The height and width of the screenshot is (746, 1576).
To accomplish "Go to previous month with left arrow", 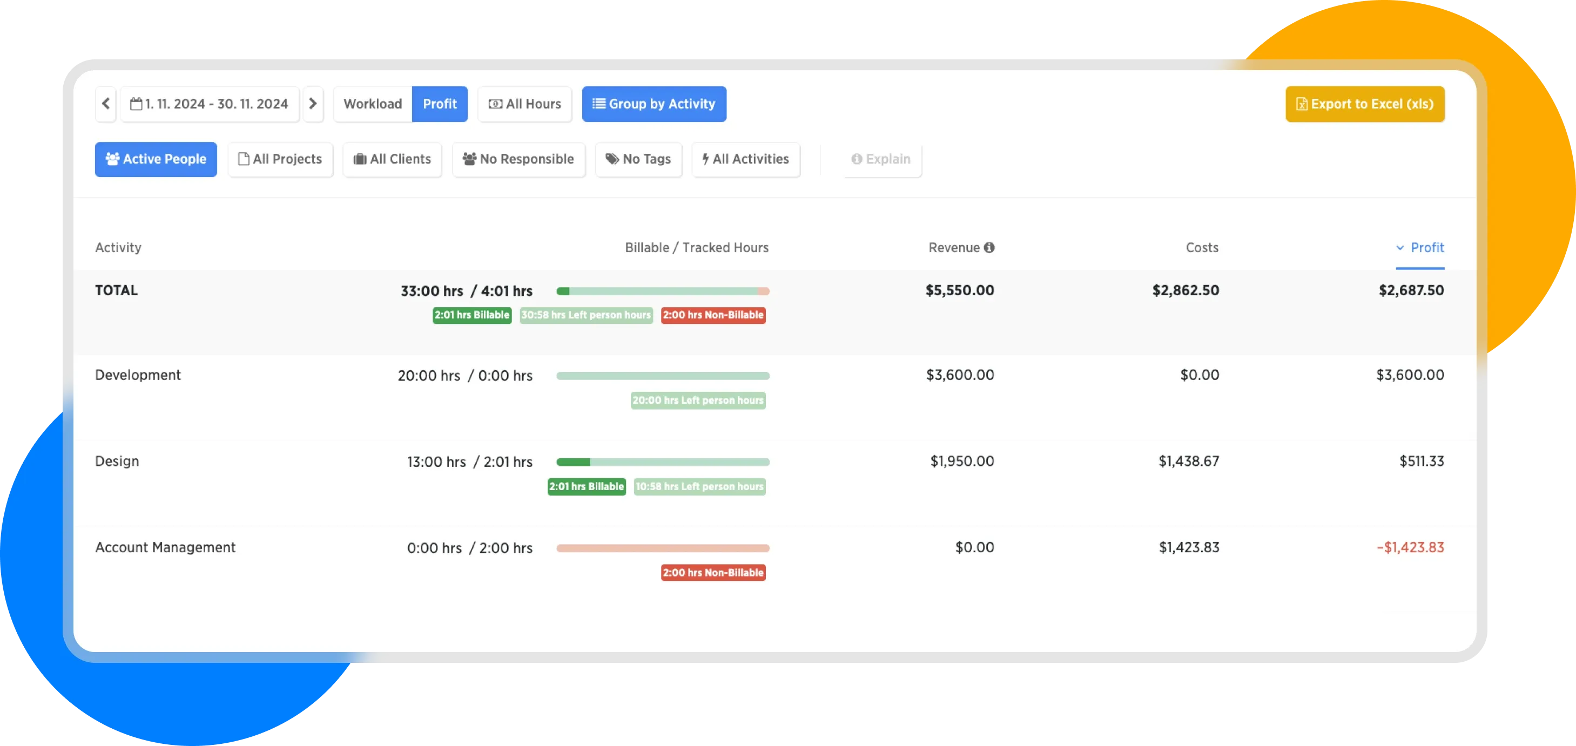I will 105,104.
